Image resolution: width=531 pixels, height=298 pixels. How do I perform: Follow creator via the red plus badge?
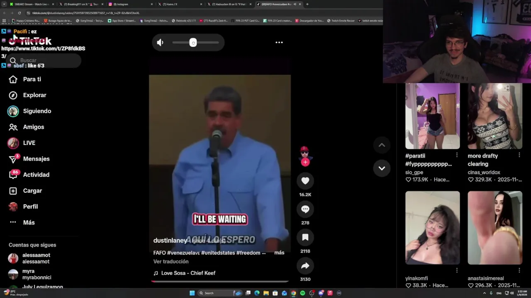(305, 162)
